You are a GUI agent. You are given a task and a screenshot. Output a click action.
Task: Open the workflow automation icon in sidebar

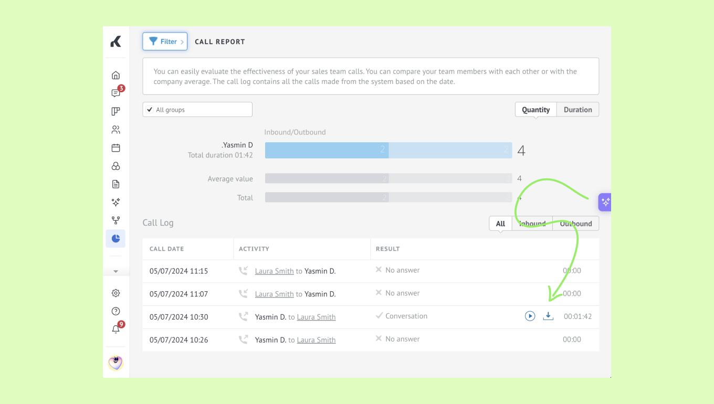(x=115, y=220)
